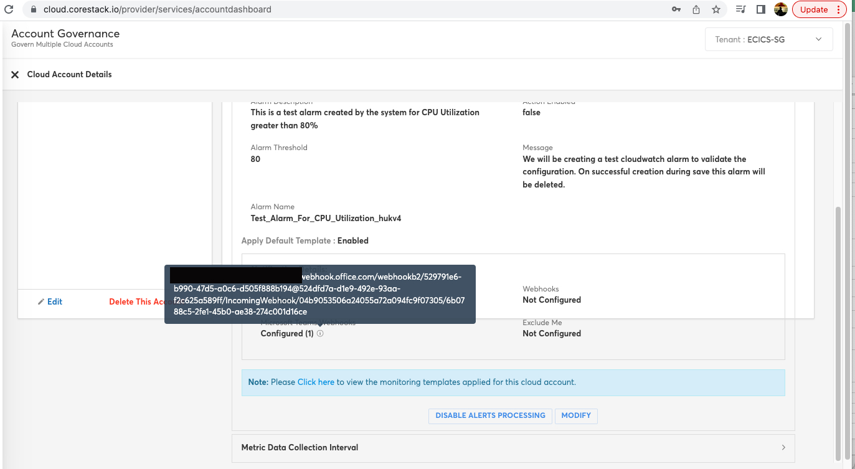Open the 'Click here' monitoring templates link

pos(316,382)
